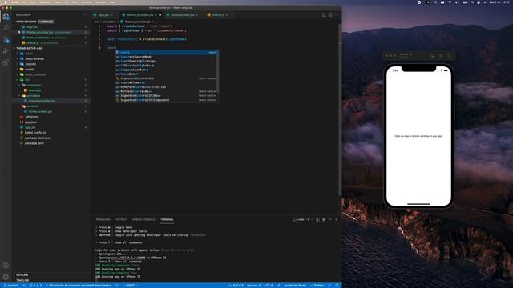Select the Terminal panel tab
Screen dimensions: 513x288
[167, 219]
